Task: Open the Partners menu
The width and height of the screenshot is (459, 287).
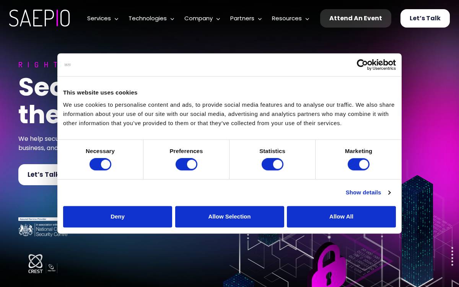Action: 242,18
